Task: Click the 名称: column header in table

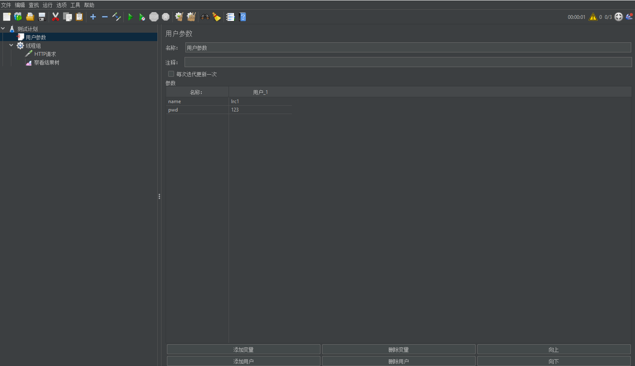Action: (197, 92)
